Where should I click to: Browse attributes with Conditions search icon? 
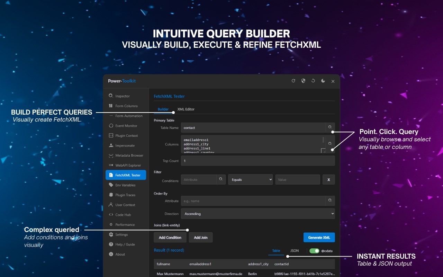221,179
